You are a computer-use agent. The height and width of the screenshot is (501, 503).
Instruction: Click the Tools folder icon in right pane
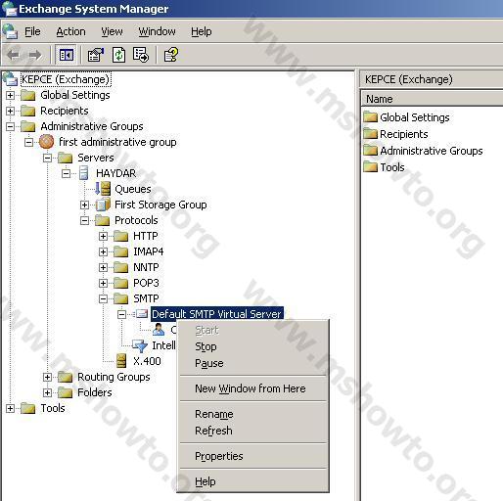[370, 166]
